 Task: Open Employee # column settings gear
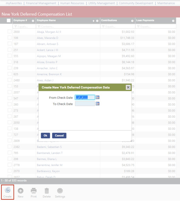pyautogui.click(x=33, y=21)
